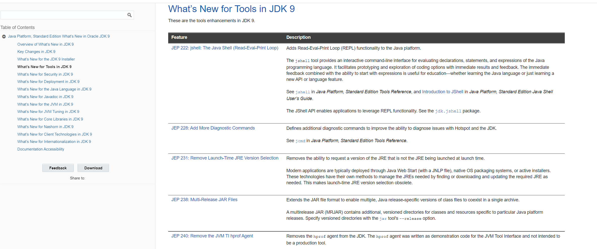Click 'These are the tools enhancements' intro text

[212, 21]
